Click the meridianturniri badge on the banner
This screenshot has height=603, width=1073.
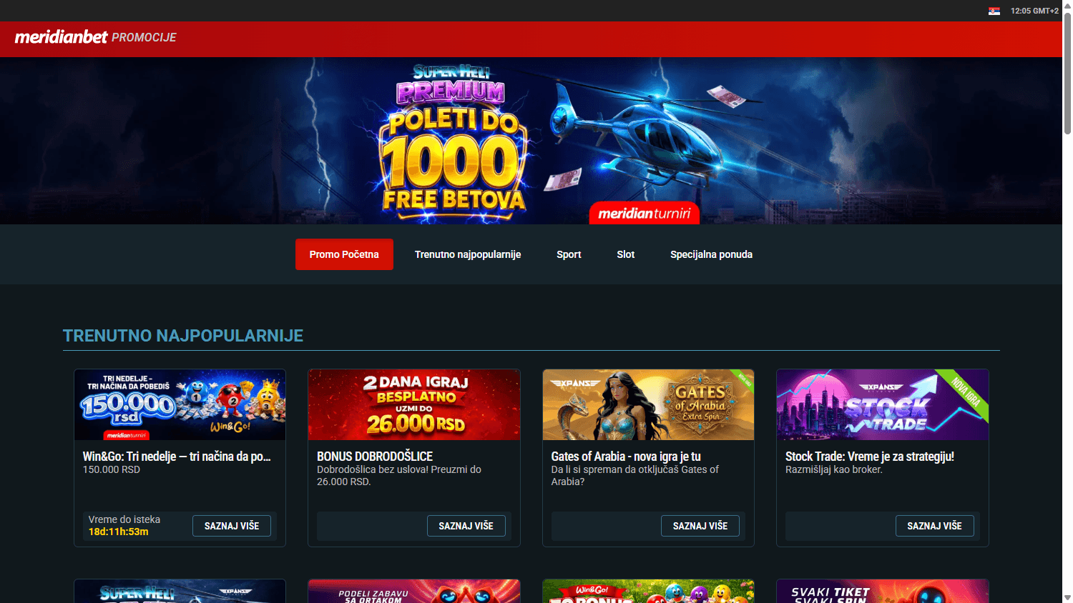click(645, 213)
